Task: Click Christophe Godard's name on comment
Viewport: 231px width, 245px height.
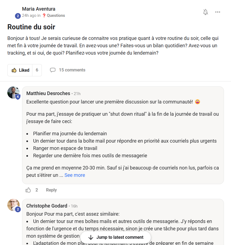Action: [x=47, y=206]
